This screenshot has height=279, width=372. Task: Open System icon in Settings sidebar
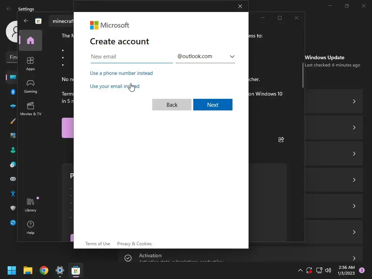(13, 77)
